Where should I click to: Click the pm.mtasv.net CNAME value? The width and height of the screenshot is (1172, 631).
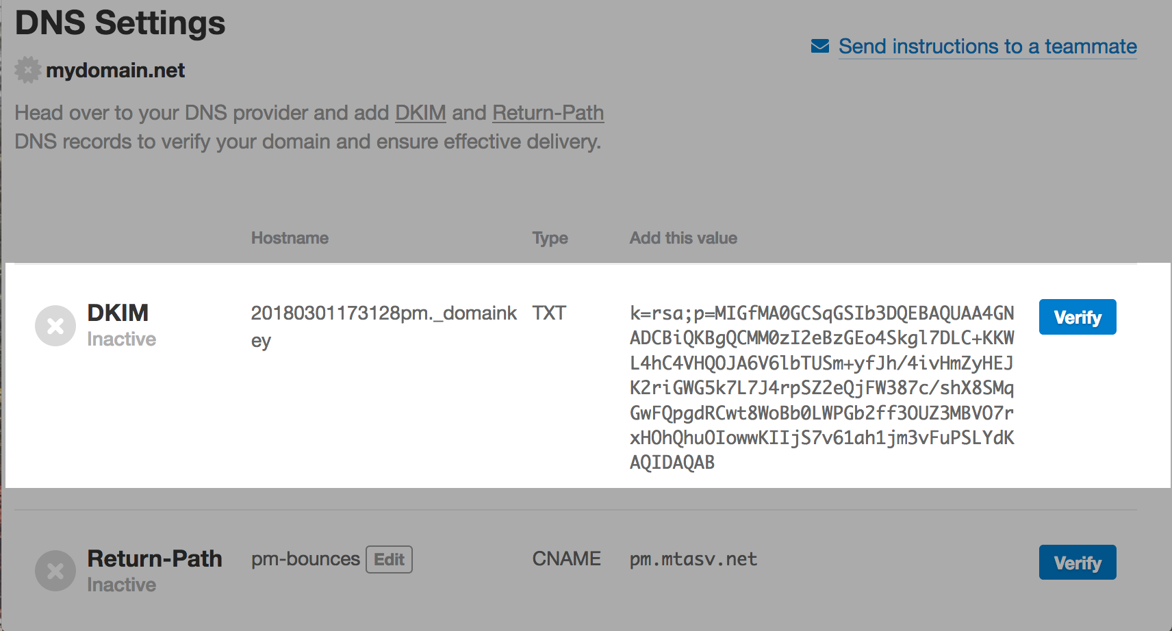coord(693,558)
